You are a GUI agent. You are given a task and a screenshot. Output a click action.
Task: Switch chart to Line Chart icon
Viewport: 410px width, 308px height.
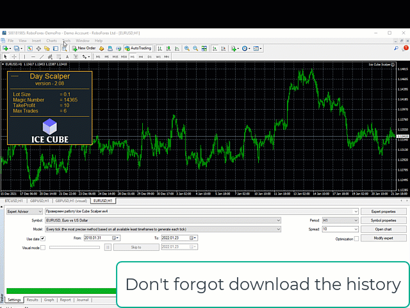(x=177, y=49)
